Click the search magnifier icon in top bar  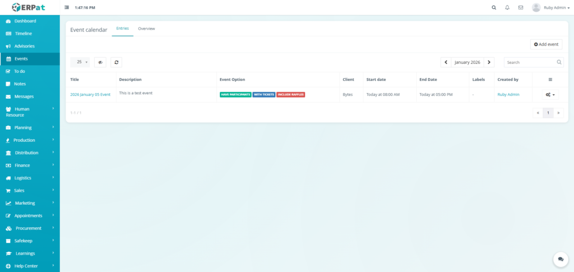click(494, 8)
